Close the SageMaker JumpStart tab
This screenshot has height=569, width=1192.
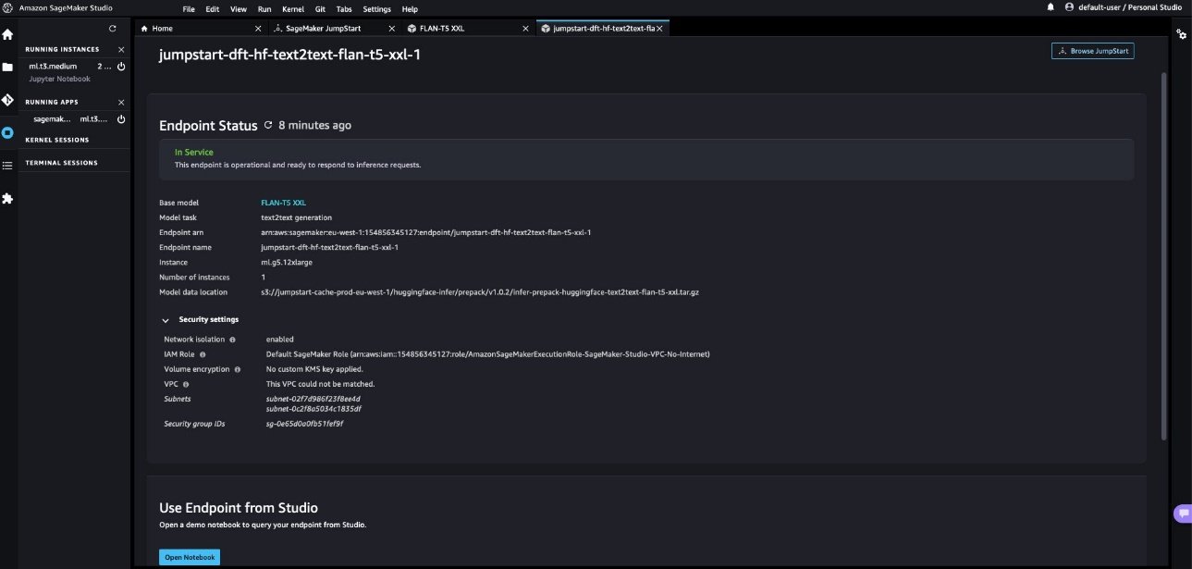point(392,29)
